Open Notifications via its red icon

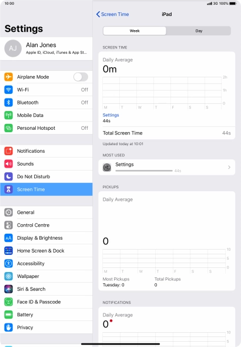tap(8, 151)
